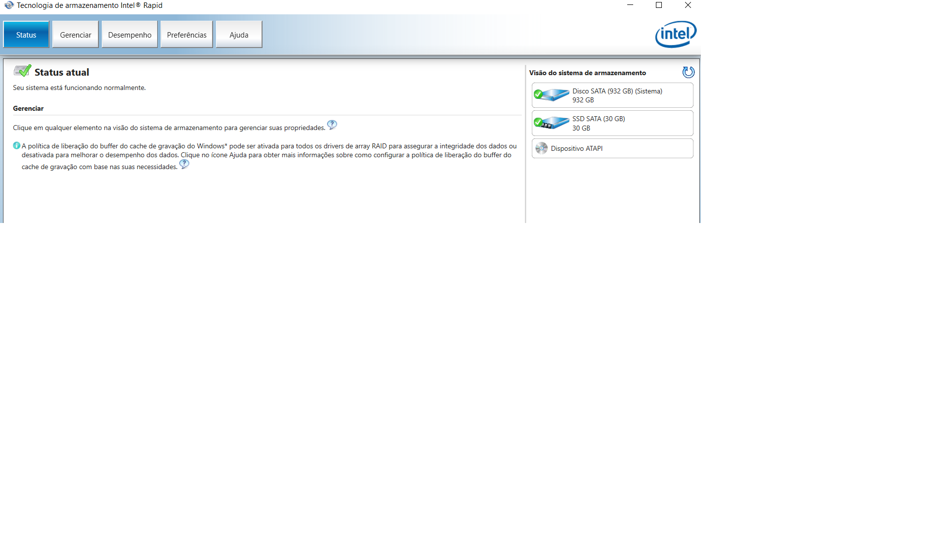Click the Dispositivo ATAPI entry
The width and height of the screenshot is (949, 534).
click(612, 148)
